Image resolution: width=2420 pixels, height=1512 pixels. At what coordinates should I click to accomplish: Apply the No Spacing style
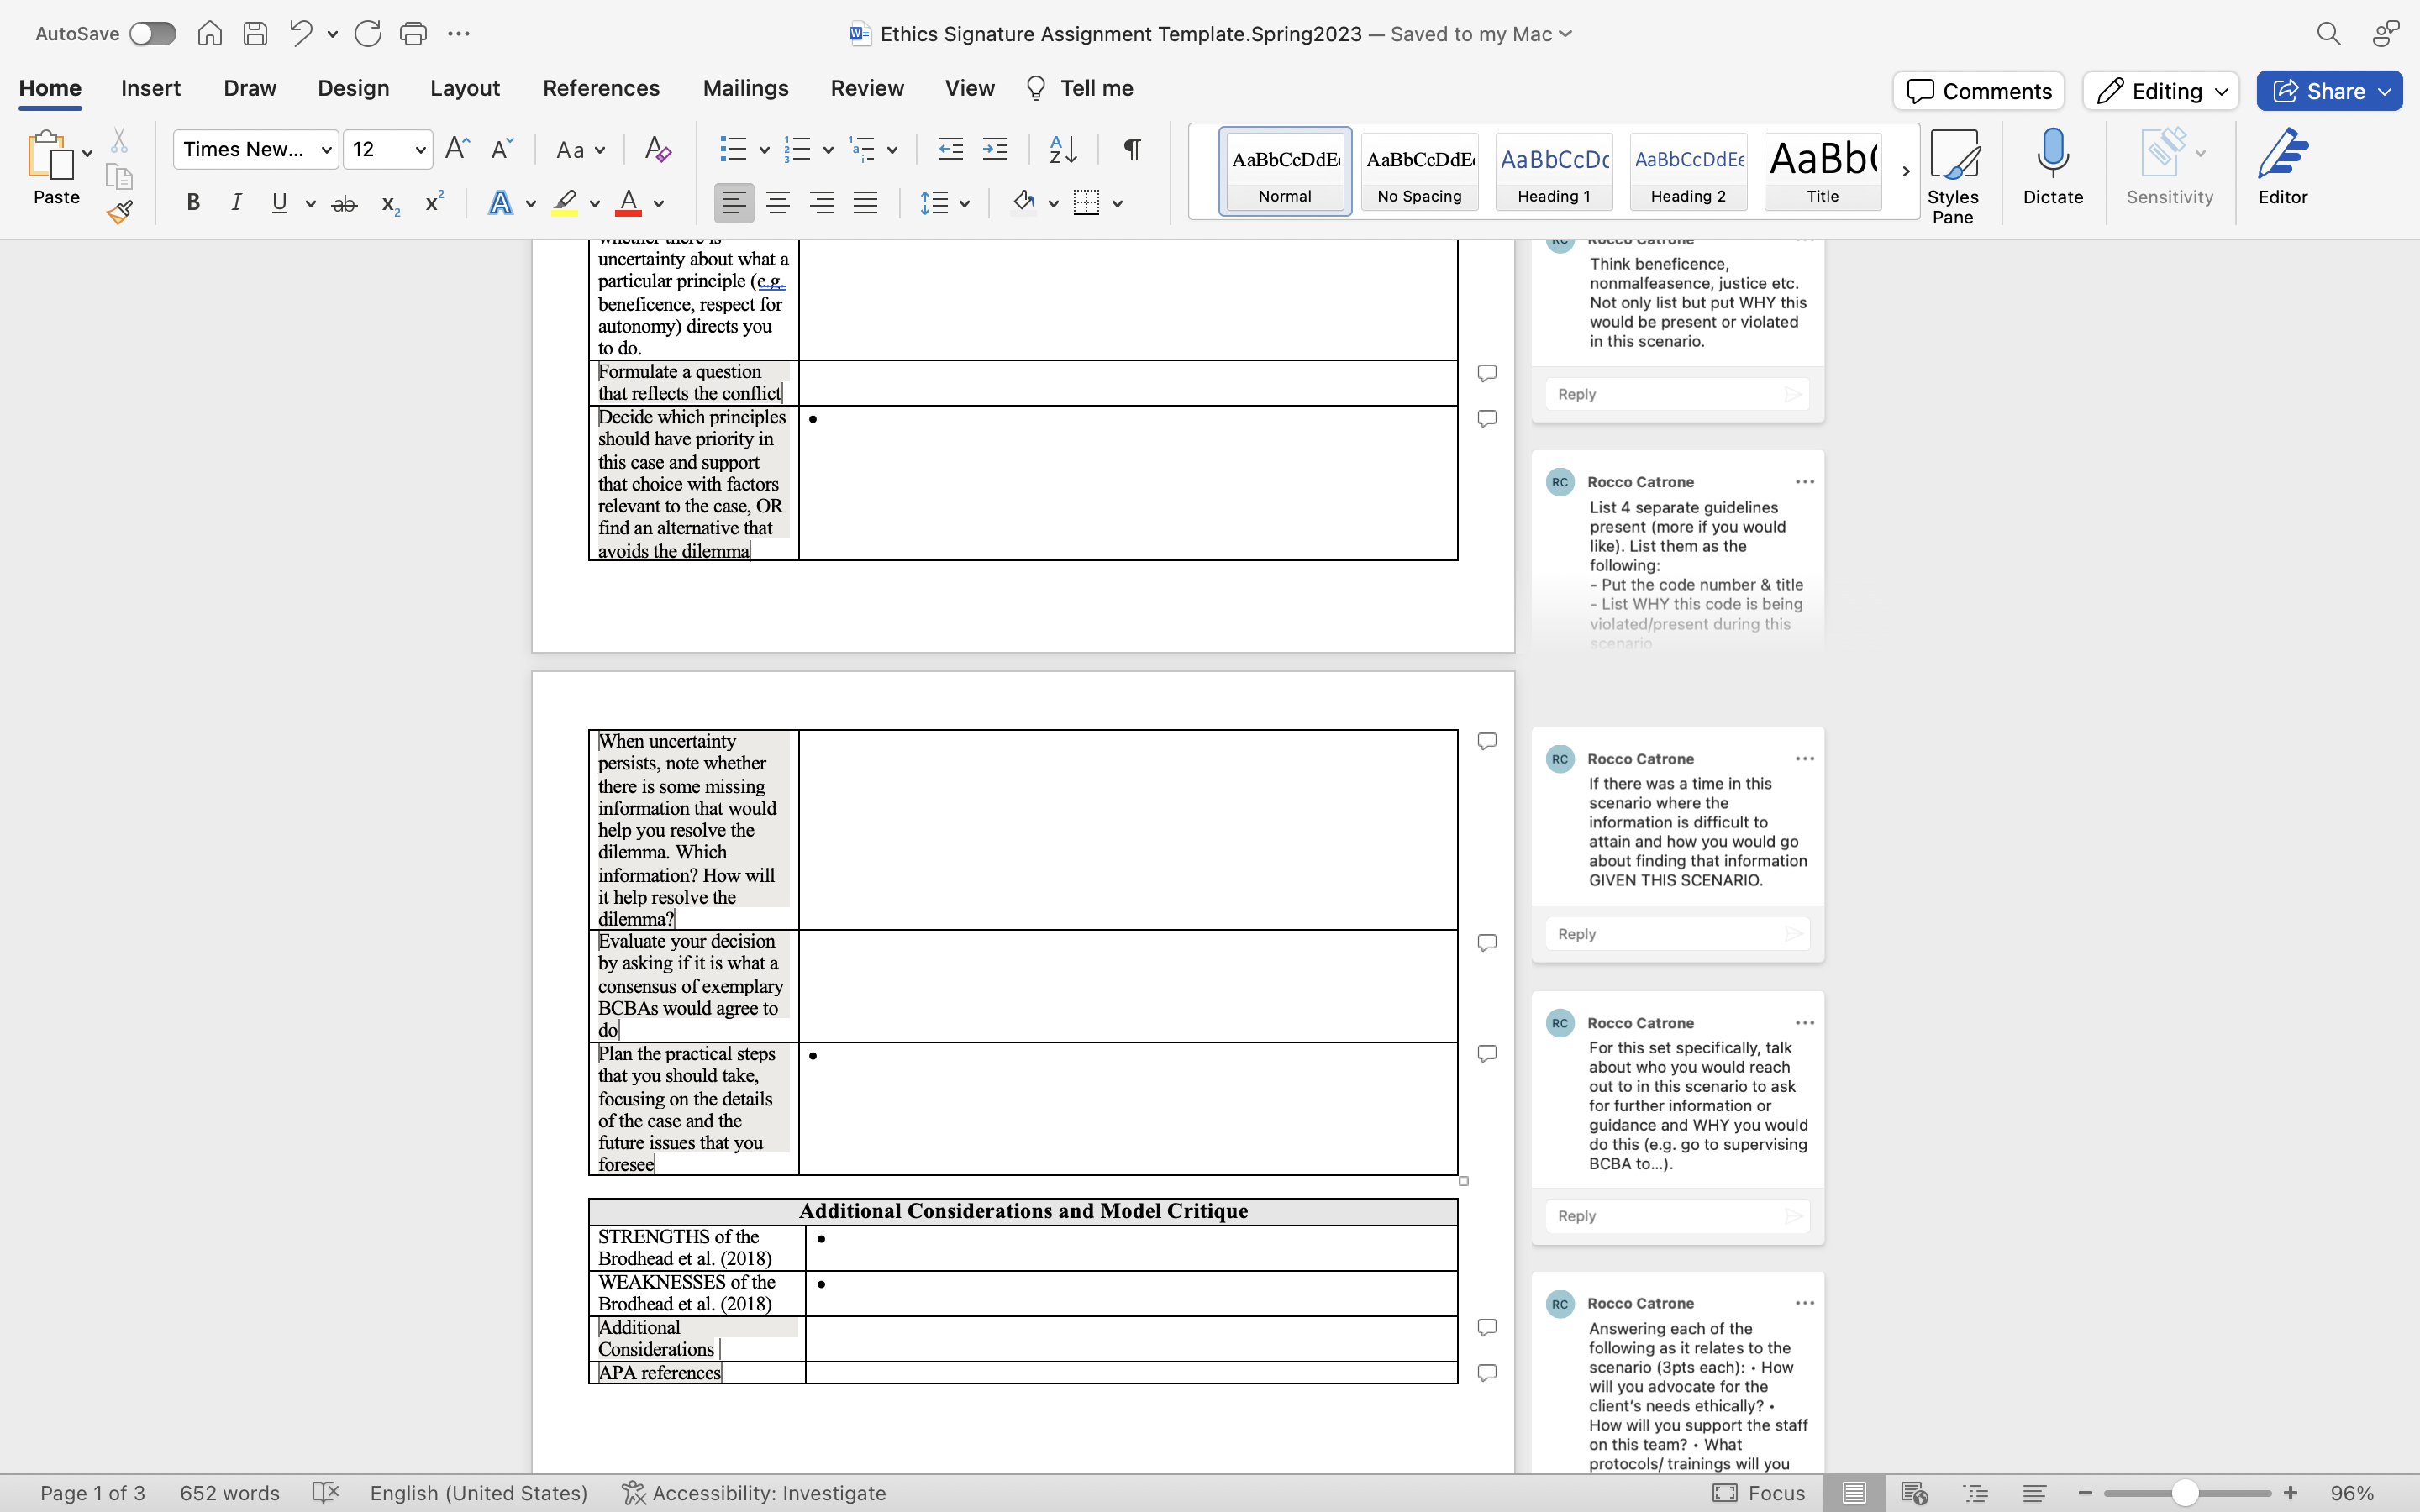[x=1419, y=171]
